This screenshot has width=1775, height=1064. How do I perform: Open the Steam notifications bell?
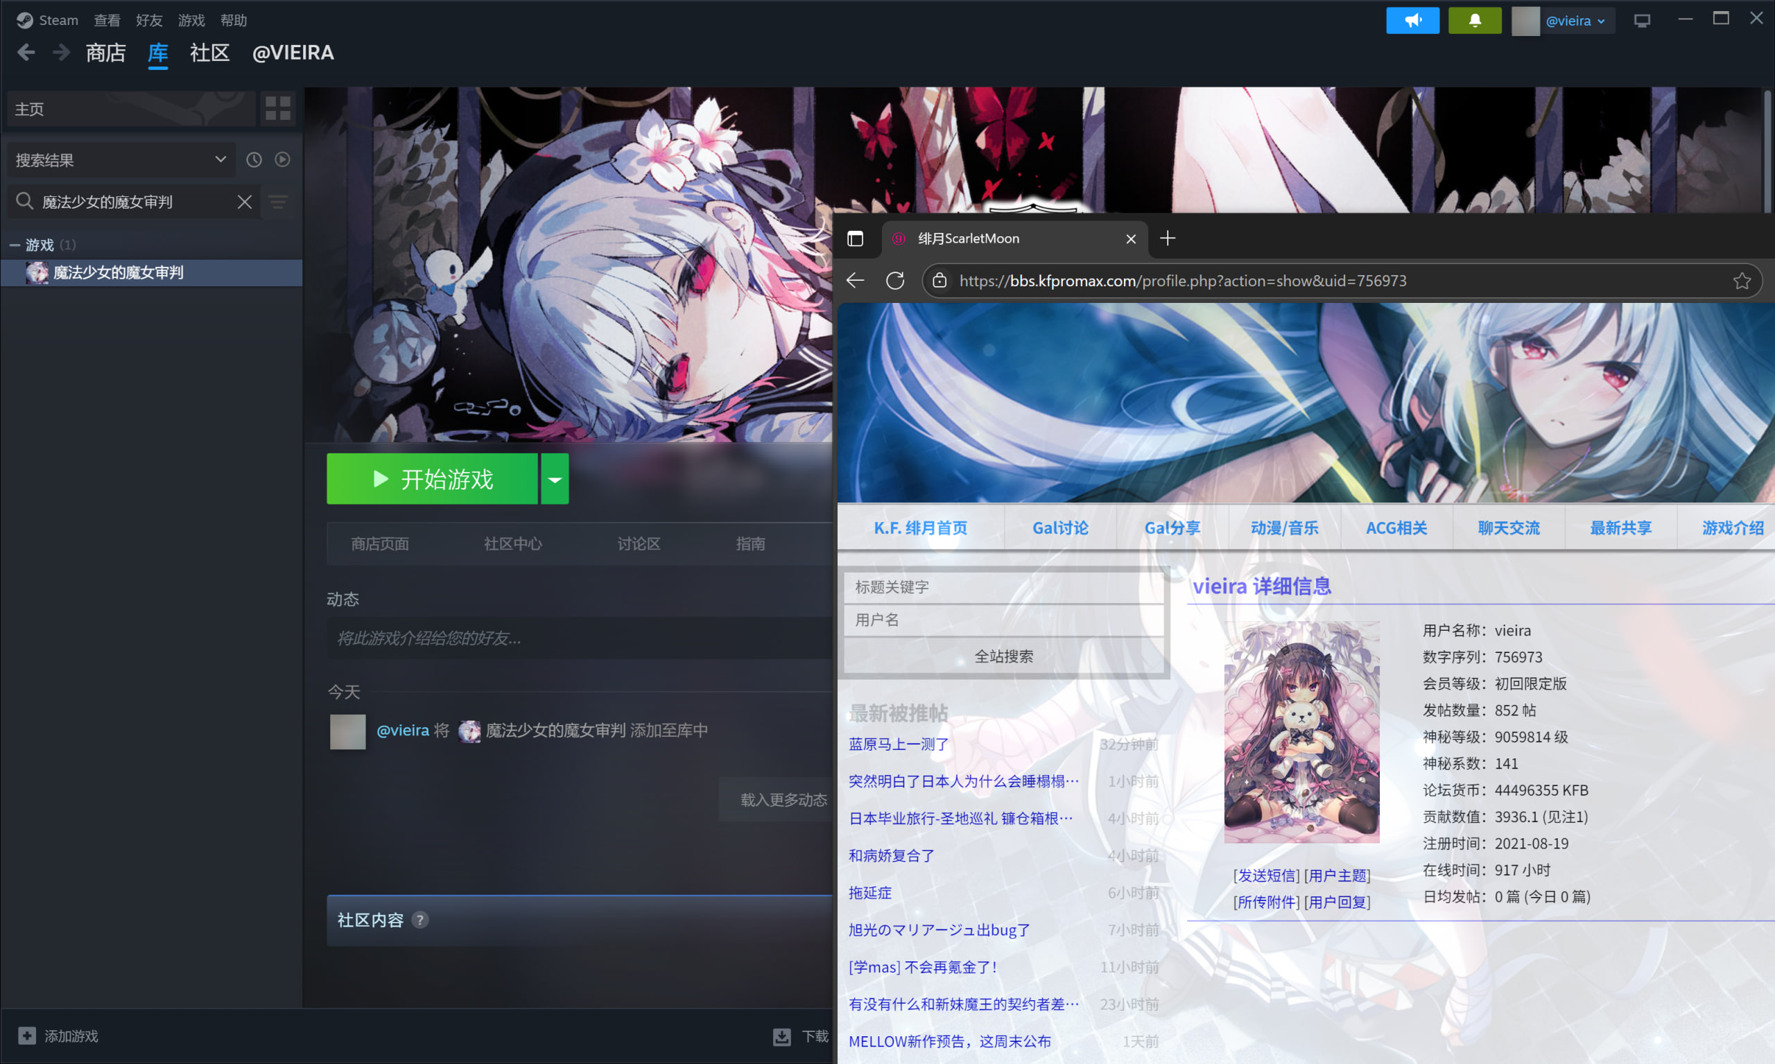coord(1474,20)
